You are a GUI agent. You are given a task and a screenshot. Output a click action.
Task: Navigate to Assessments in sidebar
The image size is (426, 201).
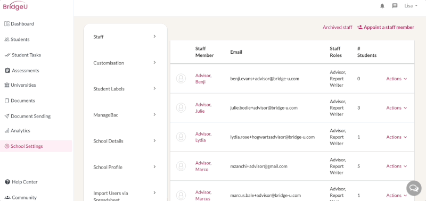point(26,71)
